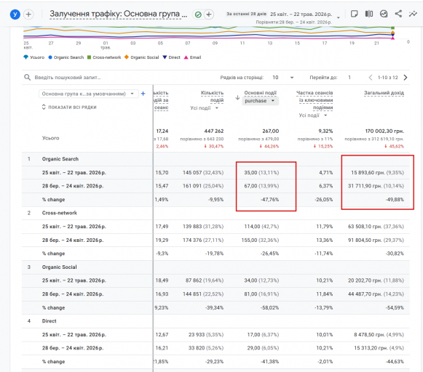Screen dimensions: 423x372
Task: Click the Кількість подій column header
Action: [212, 97]
